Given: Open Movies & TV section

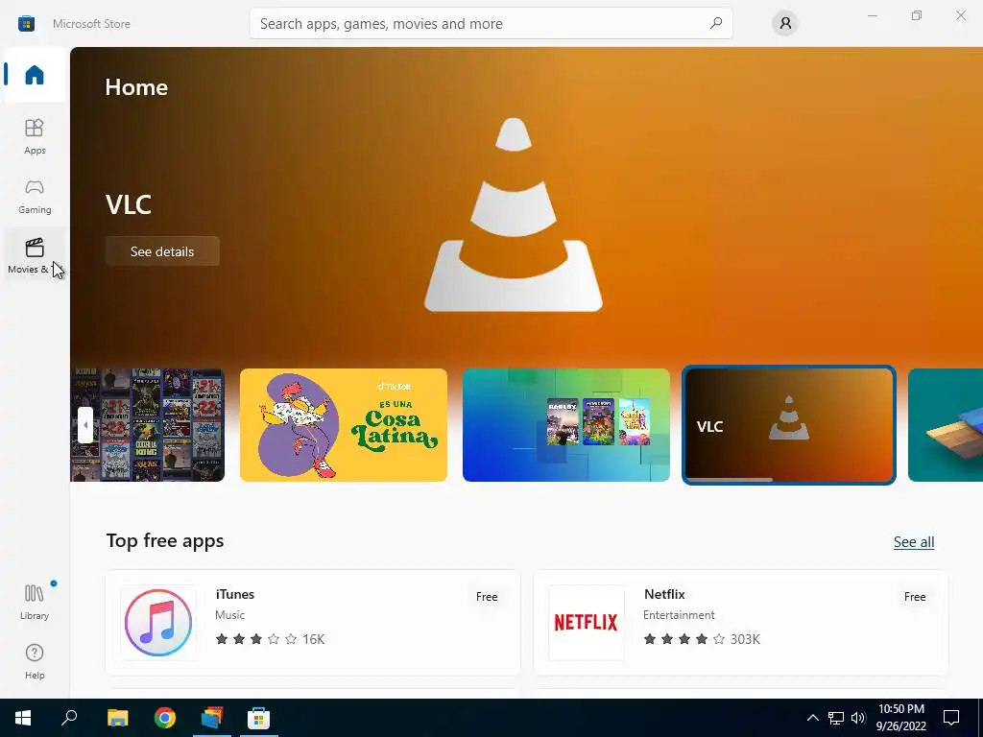Looking at the screenshot, I should tap(35, 255).
